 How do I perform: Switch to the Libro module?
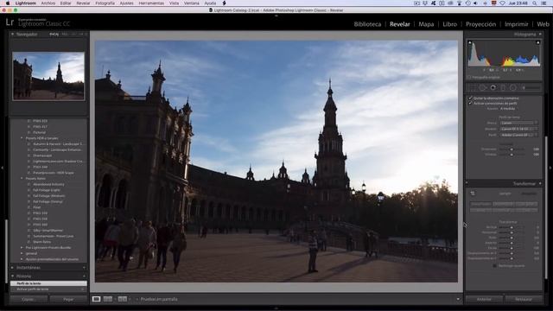(x=449, y=24)
